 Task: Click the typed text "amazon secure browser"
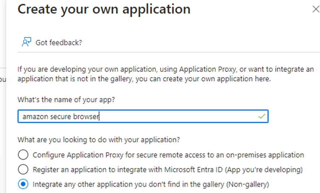coord(61,116)
